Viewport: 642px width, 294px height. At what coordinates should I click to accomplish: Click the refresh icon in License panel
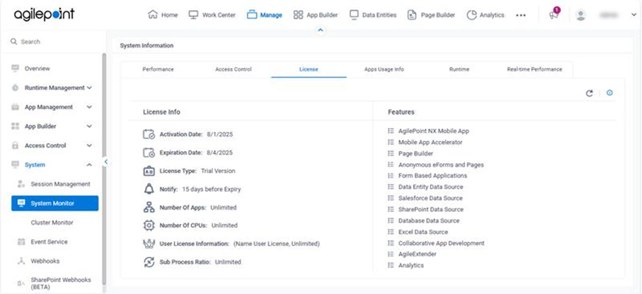589,93
